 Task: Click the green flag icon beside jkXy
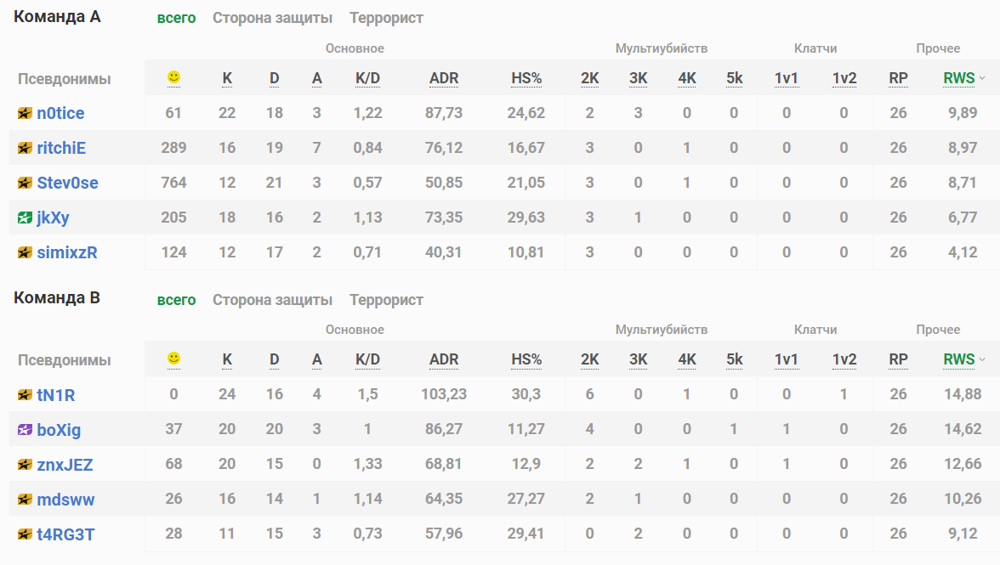point(24,218)
